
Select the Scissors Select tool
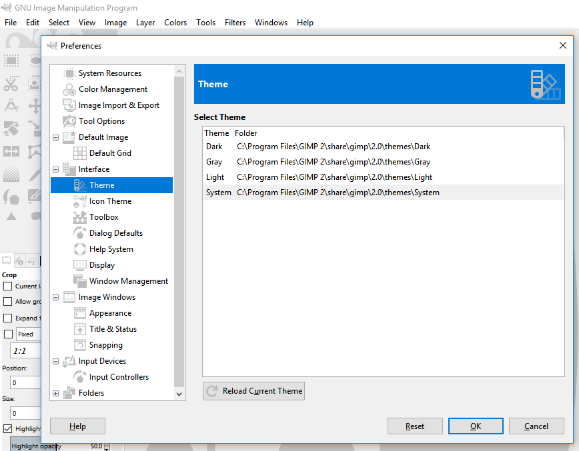11,84
